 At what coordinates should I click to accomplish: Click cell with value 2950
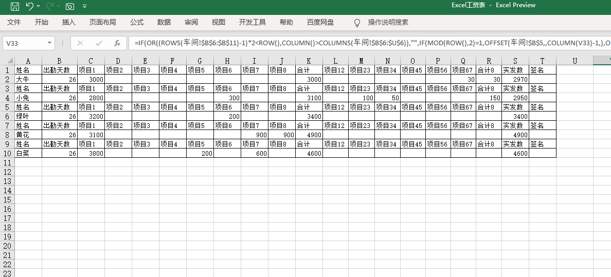pos(515,98)
